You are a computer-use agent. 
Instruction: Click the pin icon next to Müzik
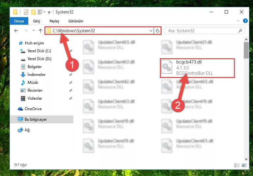(x=70, y=83)
